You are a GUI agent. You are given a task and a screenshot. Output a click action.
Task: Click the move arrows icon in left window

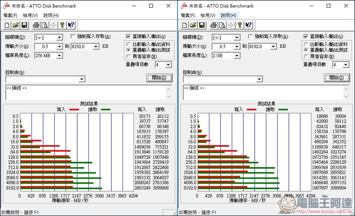[x=53, y=25]
